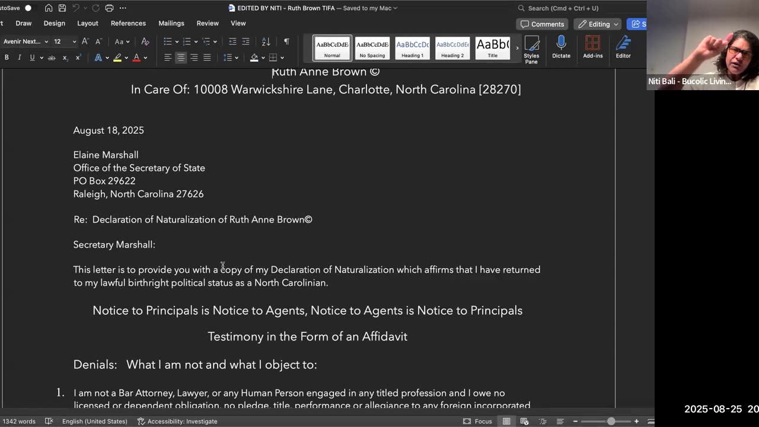The image size is (759, 427).
Task: Open the Review tab
Action: (x=208, y=23)
